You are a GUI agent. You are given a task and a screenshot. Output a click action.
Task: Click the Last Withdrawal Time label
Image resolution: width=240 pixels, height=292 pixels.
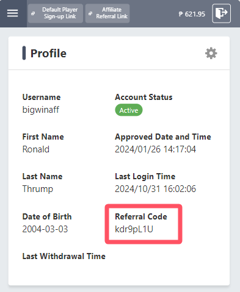tap(64, 256)
